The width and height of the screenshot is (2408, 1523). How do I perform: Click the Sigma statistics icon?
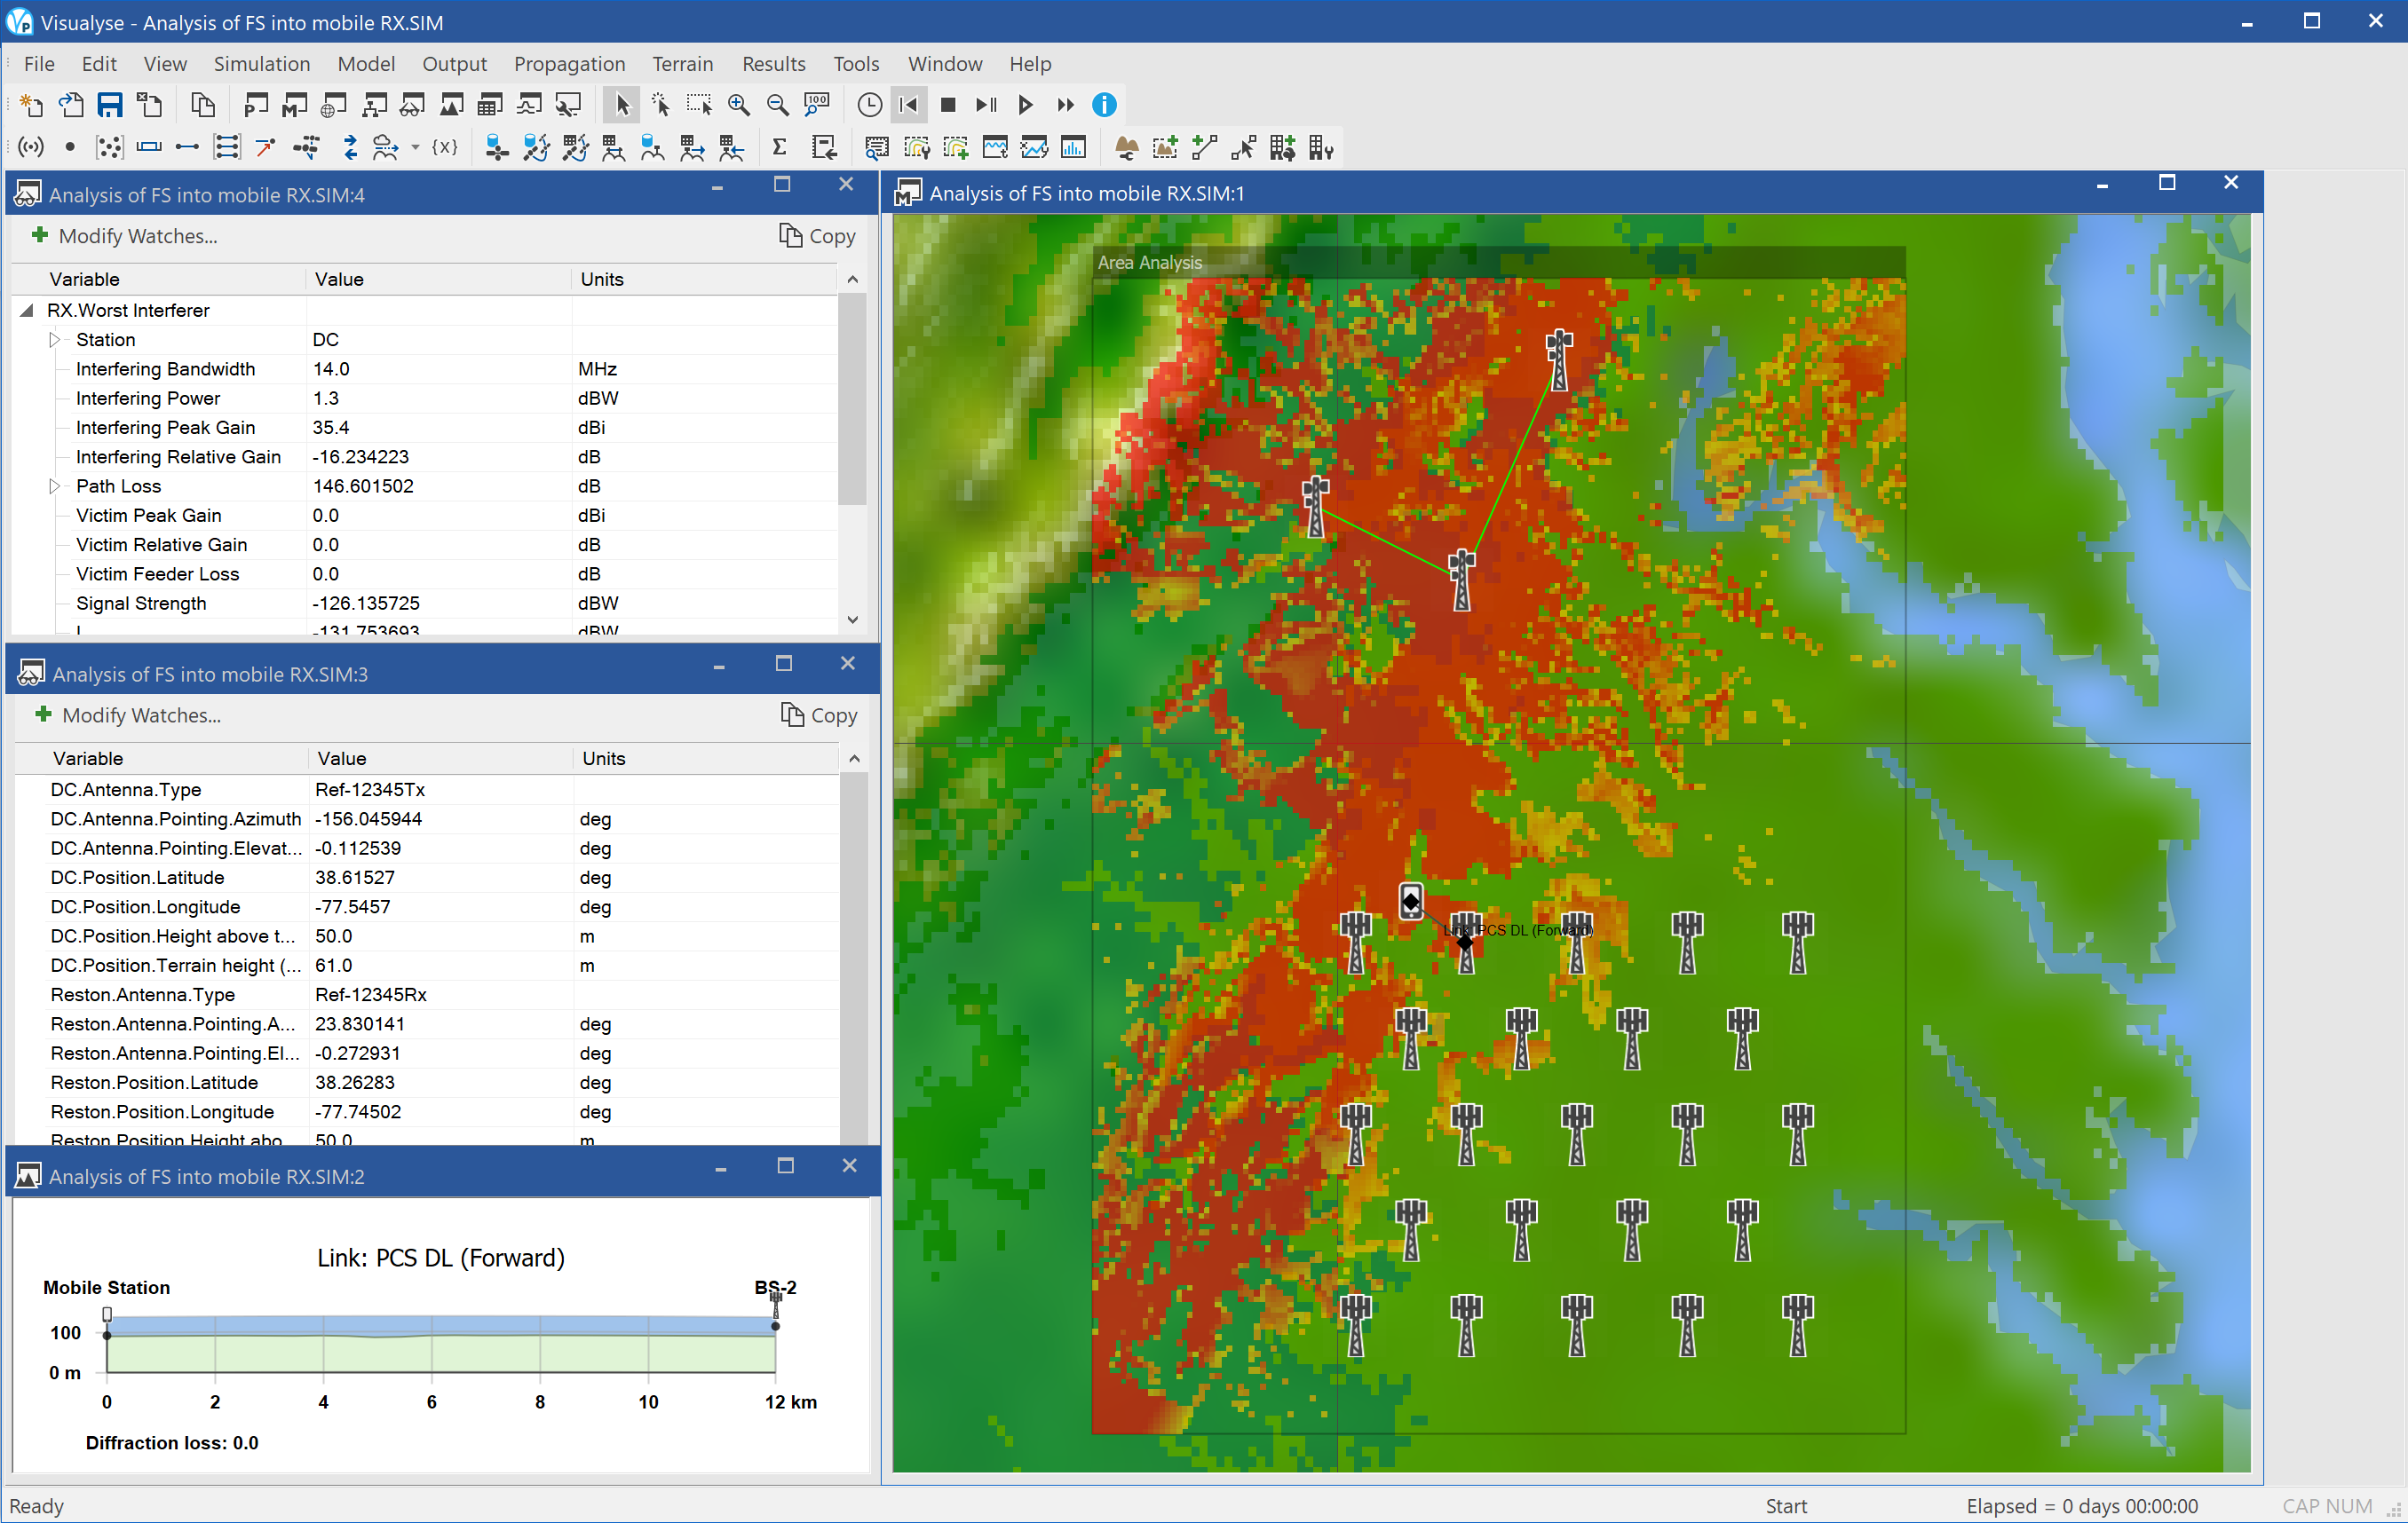coord(779,148)
